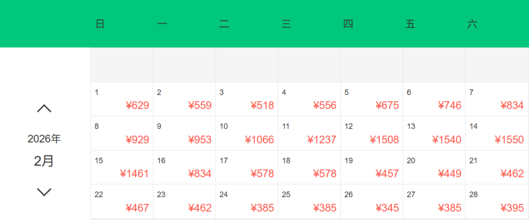Click February 20 with ¥449 price
Image resolution: width=529 pixels, height=220 pixels.
click(x=434, y=168)
